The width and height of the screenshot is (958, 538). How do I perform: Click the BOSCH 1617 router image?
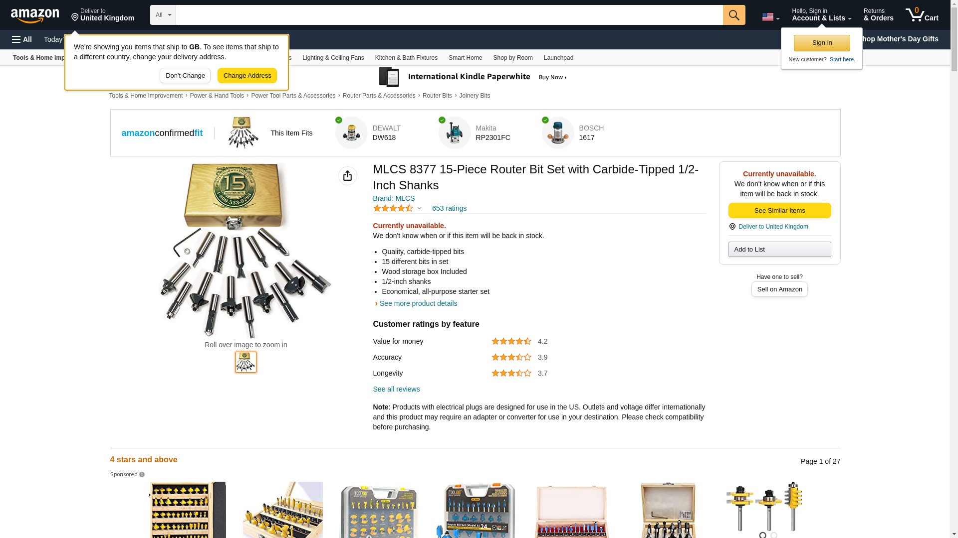point(558,133)
